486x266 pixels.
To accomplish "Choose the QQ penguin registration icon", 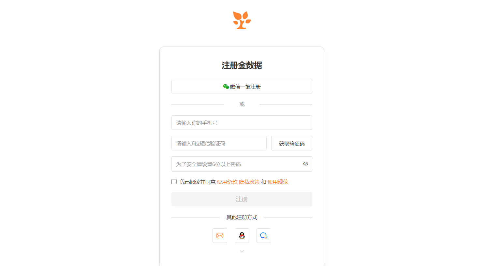I will pos(242,235).
